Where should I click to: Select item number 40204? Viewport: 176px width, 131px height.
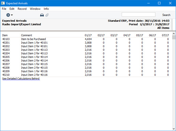click(x=6, y=53)
